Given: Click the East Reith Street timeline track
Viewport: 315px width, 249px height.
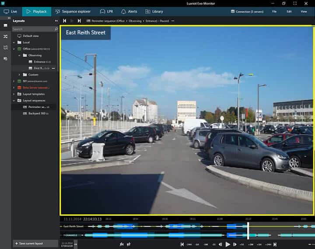Looking at the screenshot, I should [x=175, y=226].
